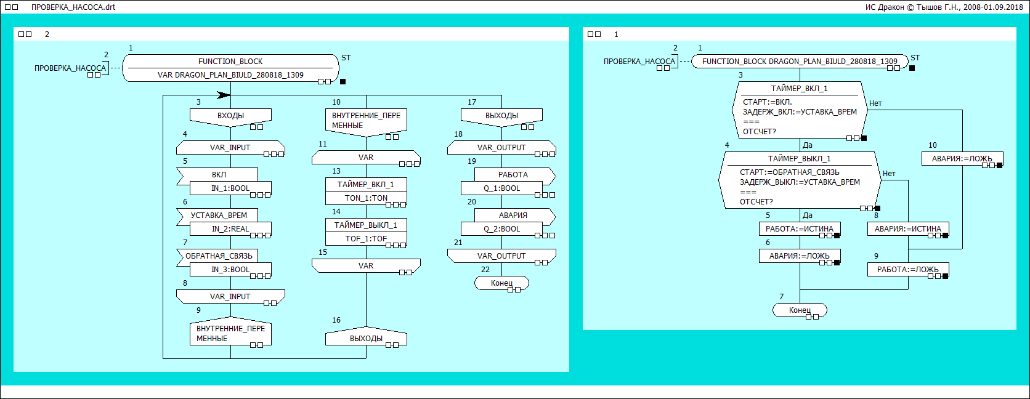Screen dimensions: 1030x399
Task: Select the ТАЙМЕР_ВЫКЛ_1 question block with ОБРАТНАЯ_СВЯЗЬ
Action: pyautogui.click(x=799, y=181)
